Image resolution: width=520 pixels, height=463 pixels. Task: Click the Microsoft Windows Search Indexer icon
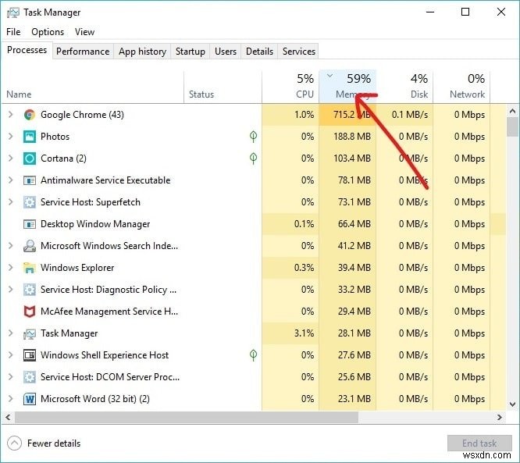point(30,246)
